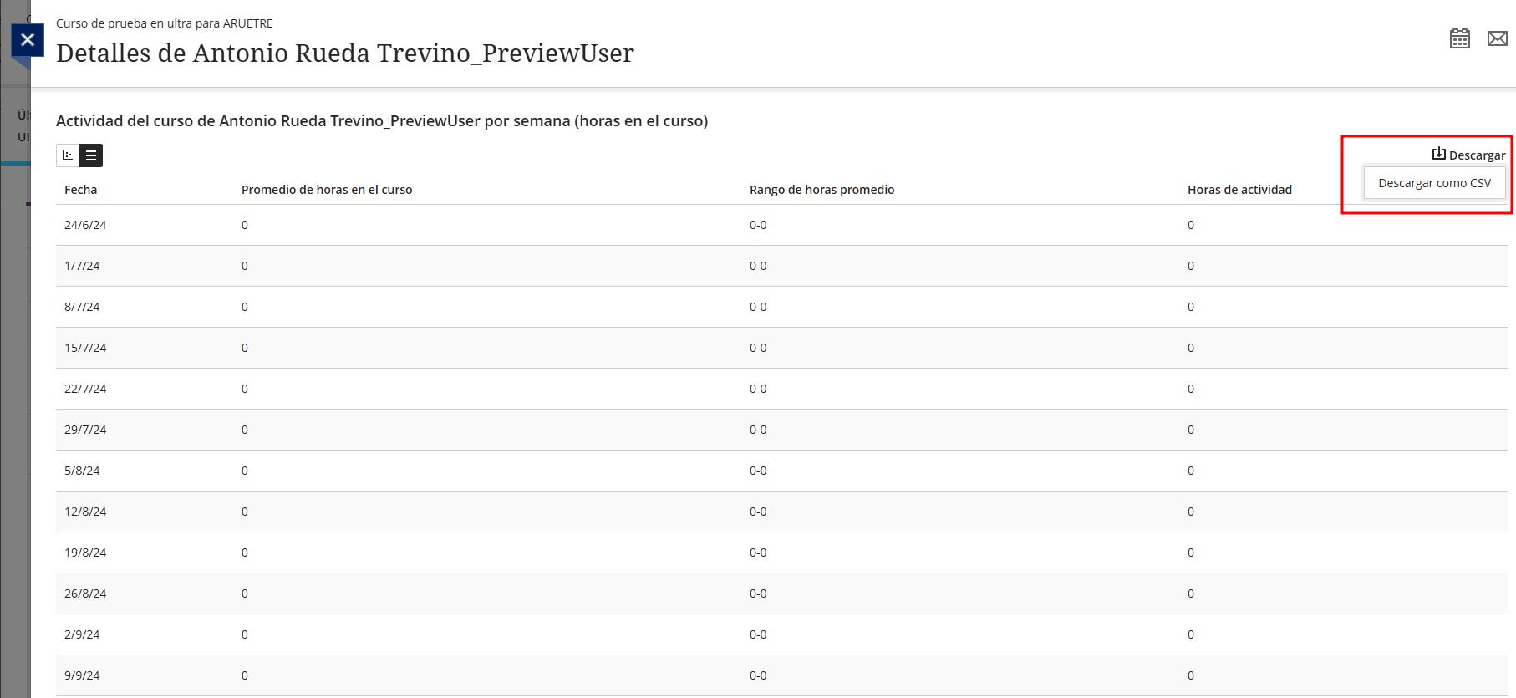
Task: Close the student details panel
Action: click(28, 39)
